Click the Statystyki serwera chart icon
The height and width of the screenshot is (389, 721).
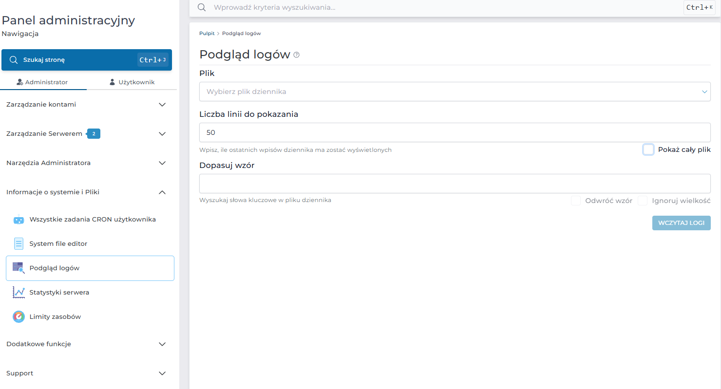[19, 293]
